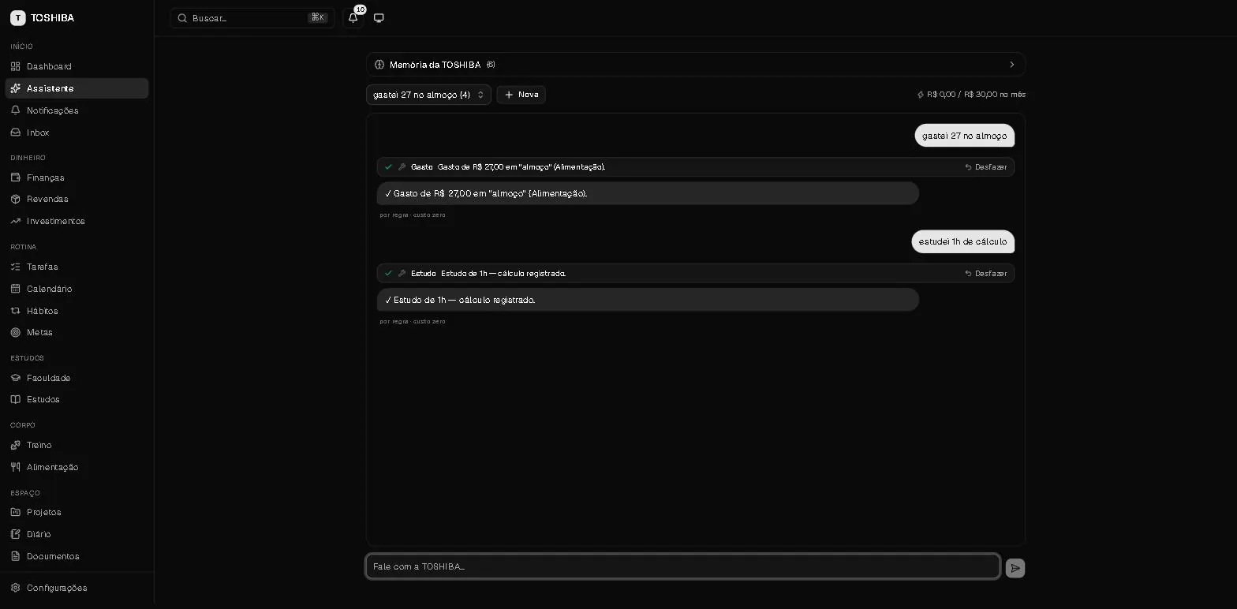Open the Assistente page in sidebar
Viewport: 1237px width, 609px height.
77,88
